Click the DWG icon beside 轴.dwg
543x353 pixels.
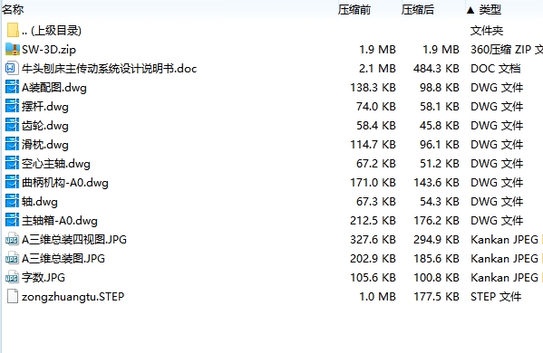(12, 202)
